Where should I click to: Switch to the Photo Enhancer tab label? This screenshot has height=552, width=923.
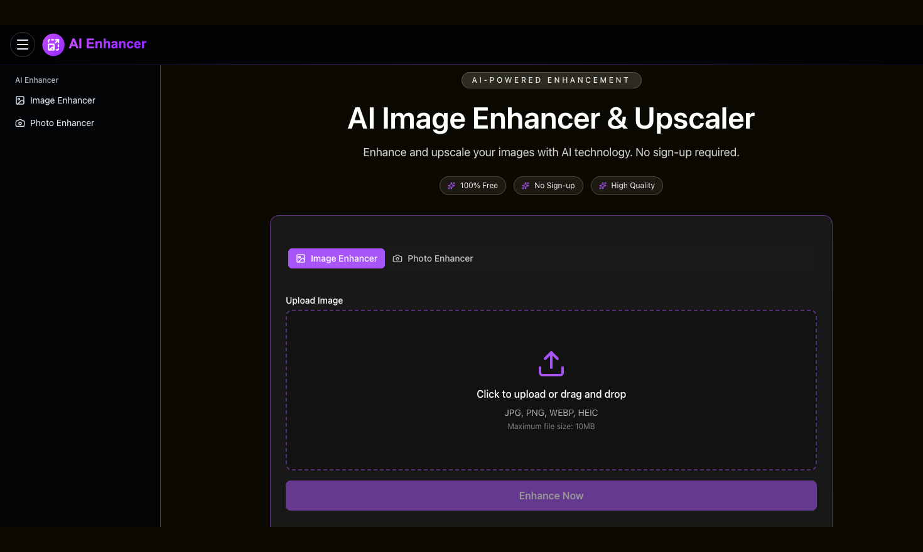pyautogui.click(x=440, y=258)
